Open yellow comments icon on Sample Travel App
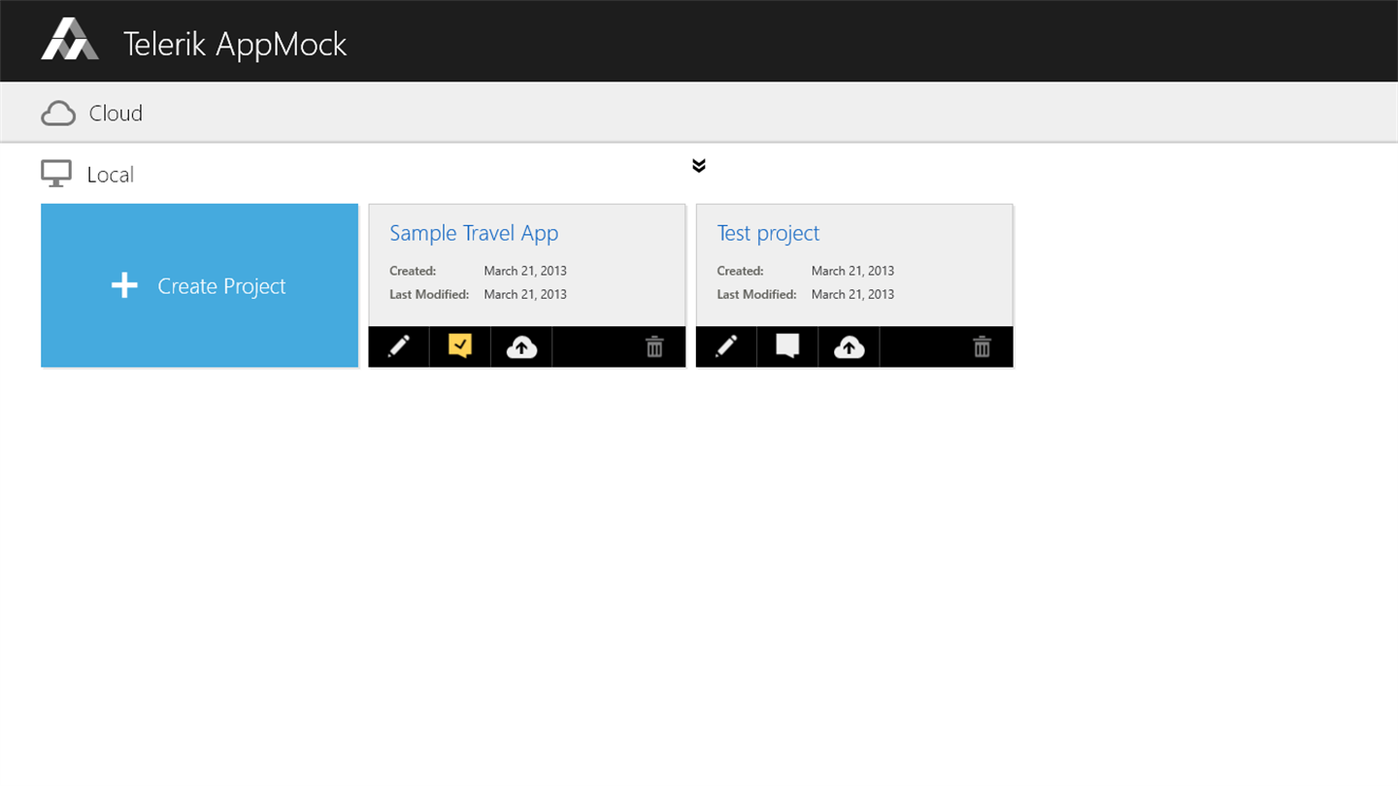 (460, 346)
